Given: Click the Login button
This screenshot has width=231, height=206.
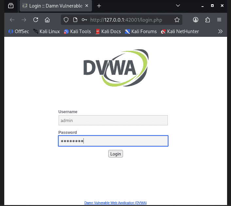Looking at the screenshot, I should pyautogui.click(x=115, y=154).
